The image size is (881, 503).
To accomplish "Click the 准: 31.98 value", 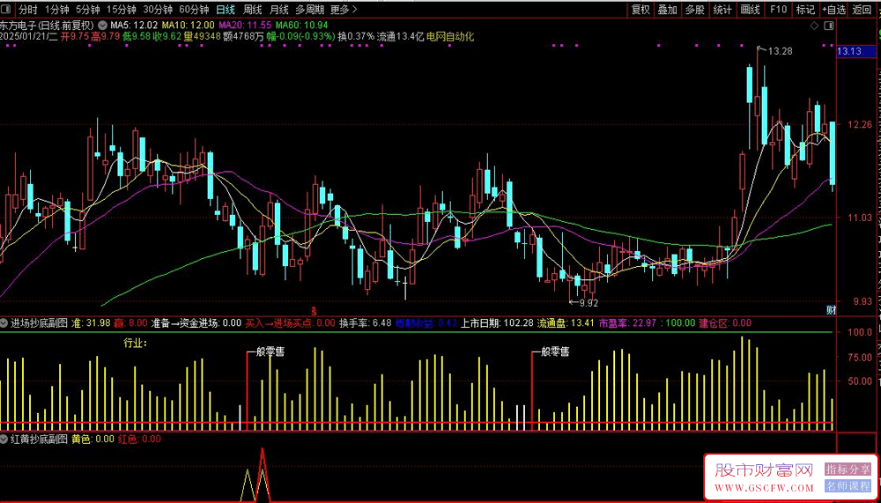I will tap(91, 323).
